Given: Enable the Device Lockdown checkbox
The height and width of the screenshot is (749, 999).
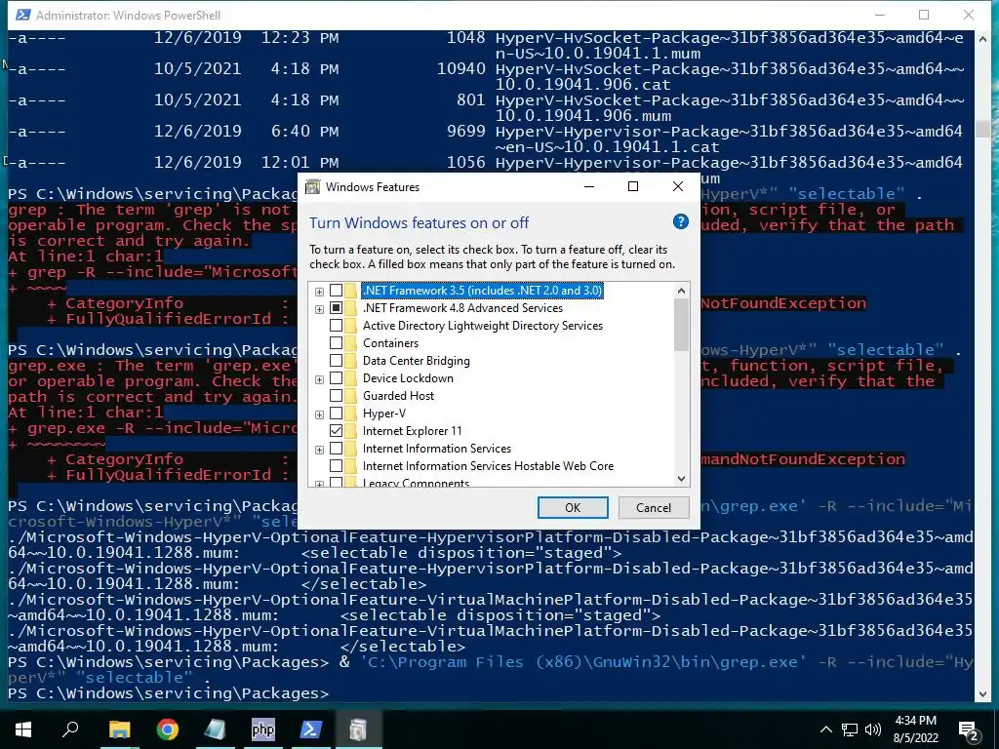Looking at the screenshot, I should click(336, 378).
